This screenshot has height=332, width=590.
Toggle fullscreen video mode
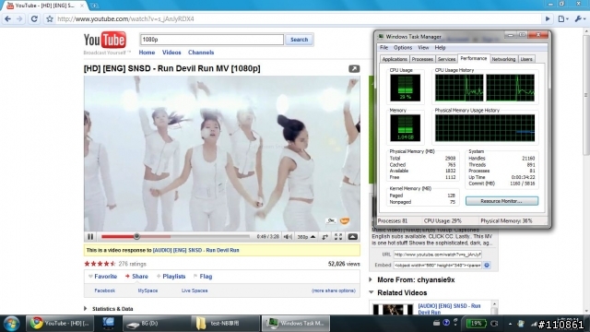(338, 237)
